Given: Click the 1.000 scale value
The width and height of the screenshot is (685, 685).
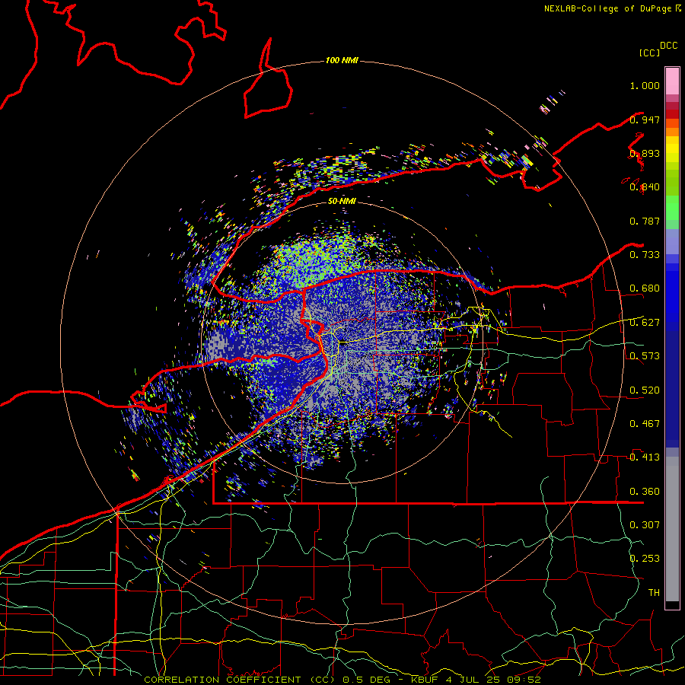Looking at the screenshot, I should coord(645,85).
